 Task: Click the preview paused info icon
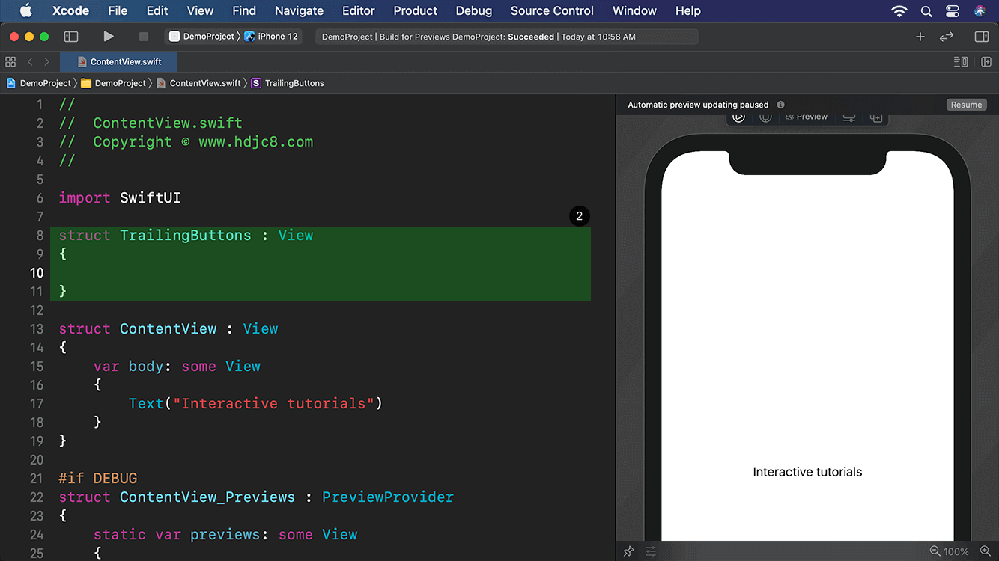click(x=780, y=105)
